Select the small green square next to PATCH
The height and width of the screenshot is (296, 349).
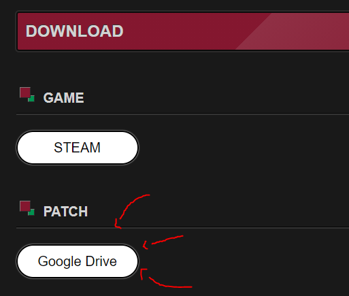pos(31,212)
